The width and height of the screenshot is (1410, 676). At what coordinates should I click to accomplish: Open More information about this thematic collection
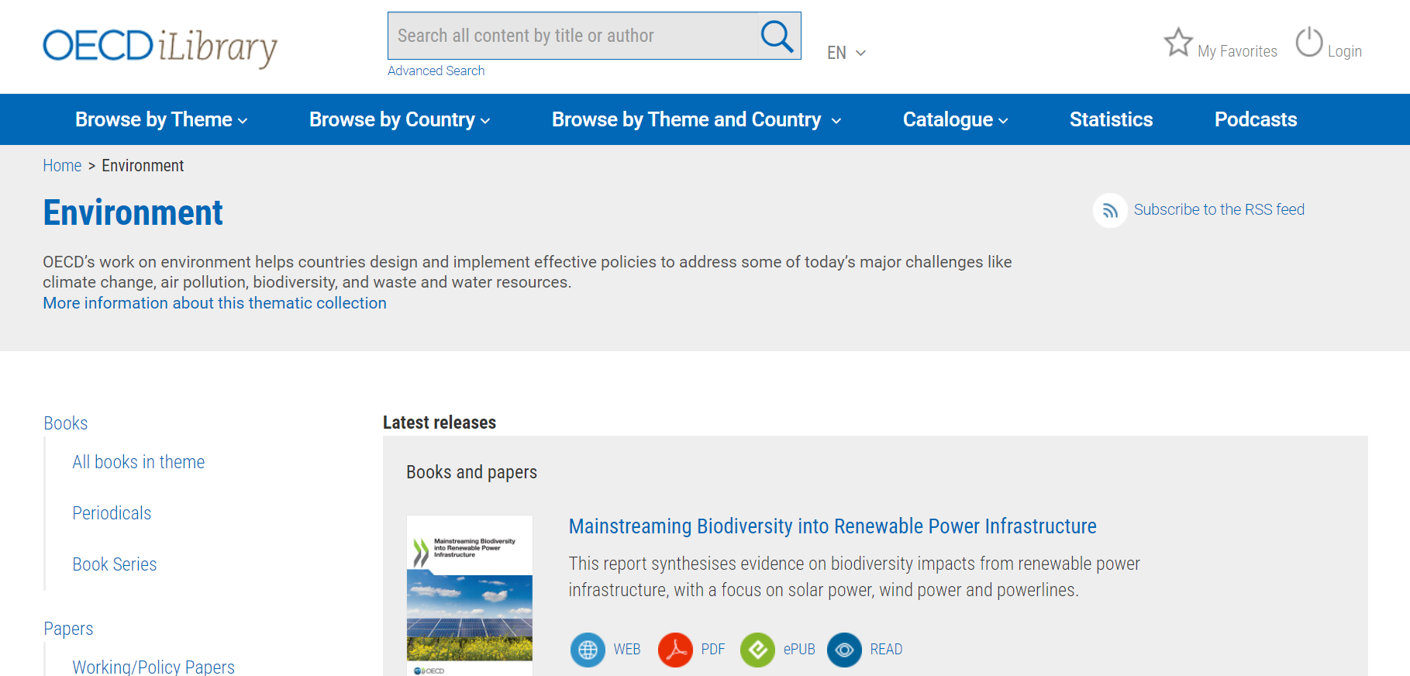pyautogui.click(x=215, y=303)
